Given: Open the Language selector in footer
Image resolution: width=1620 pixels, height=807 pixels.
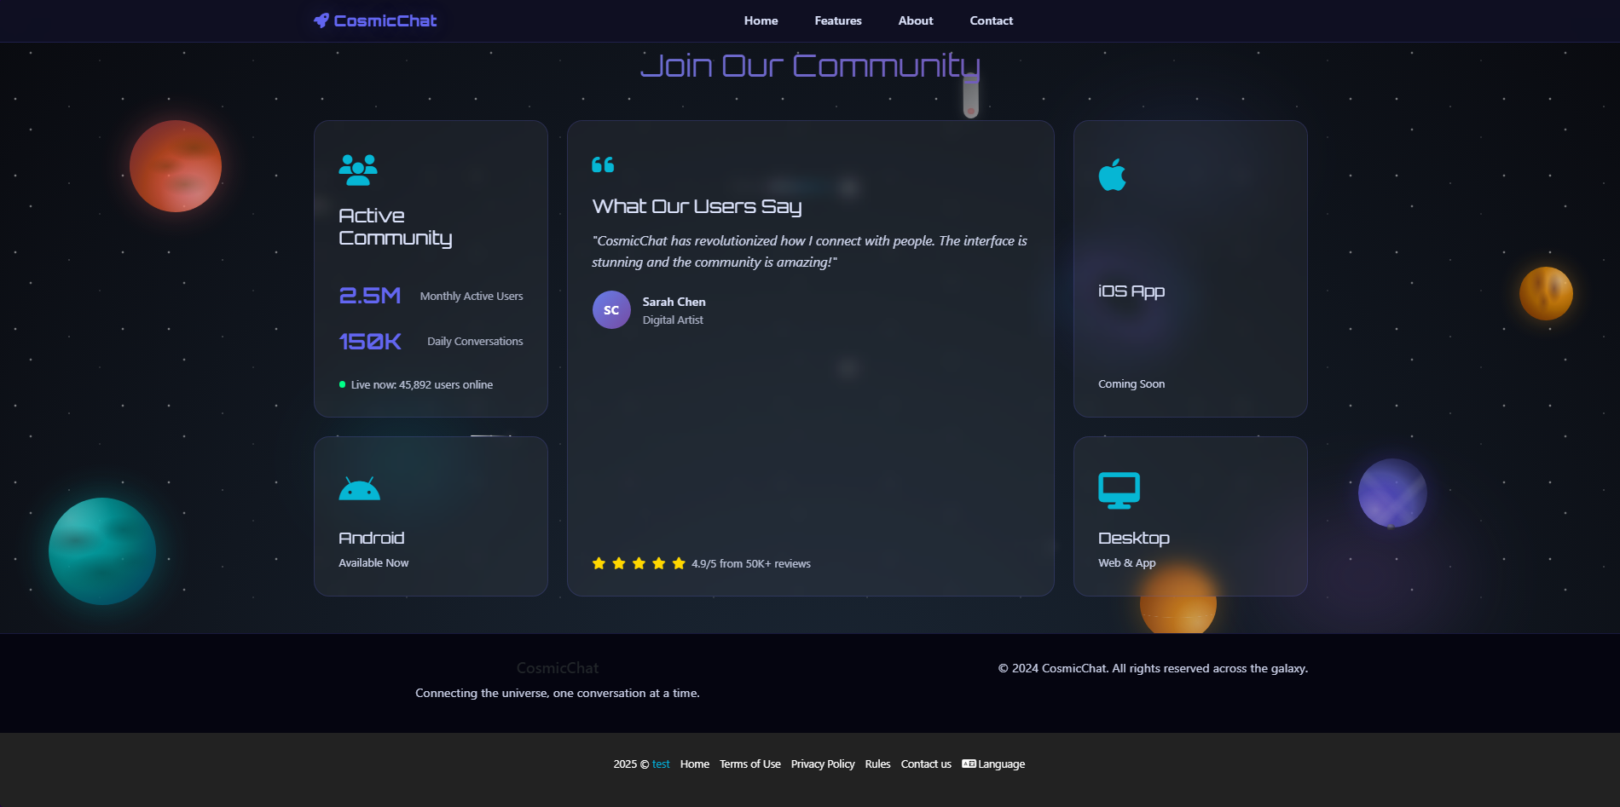Looking at the screenshot, I should pos(993,764).
